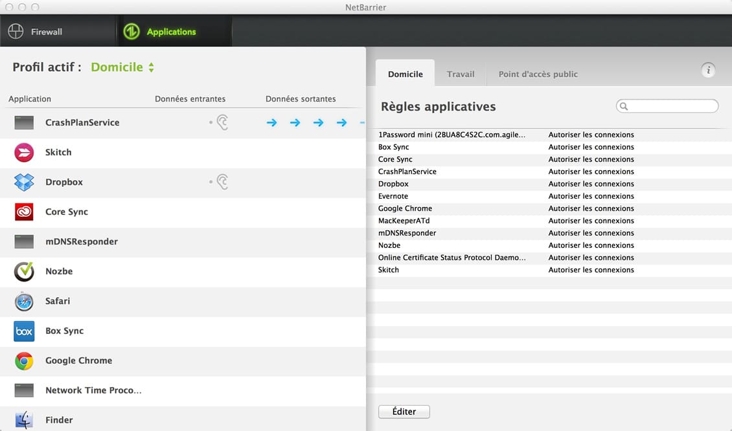Select the MacKeeperATd rule row
The width and height of the screenshot is (732, 431).
tap(549, 221)
